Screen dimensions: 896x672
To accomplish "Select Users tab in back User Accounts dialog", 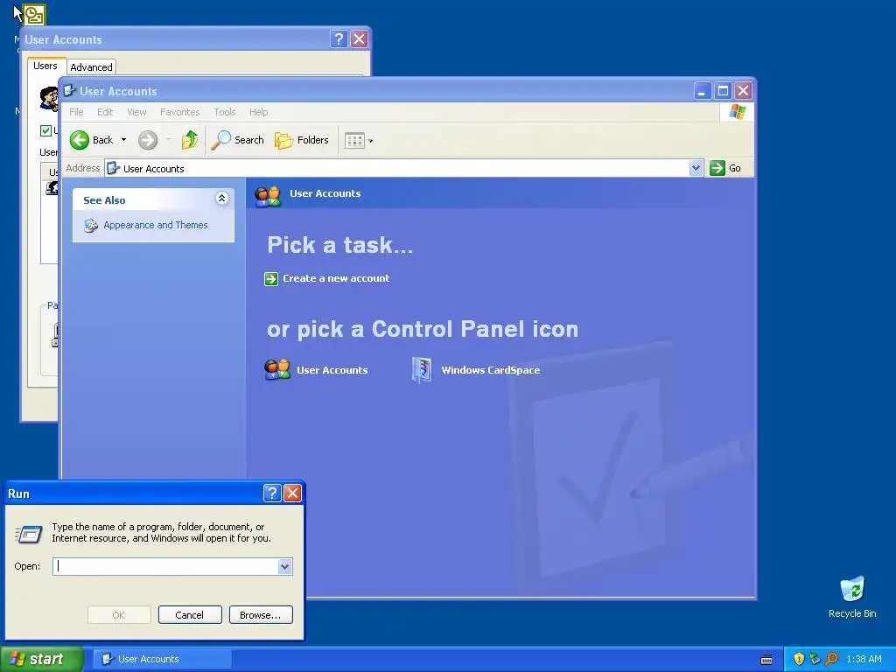I will click(45, 66).
